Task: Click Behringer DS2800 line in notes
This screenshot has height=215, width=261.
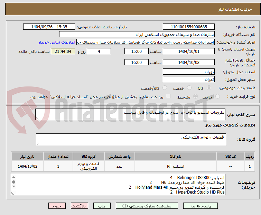Action: coord(197,178)
